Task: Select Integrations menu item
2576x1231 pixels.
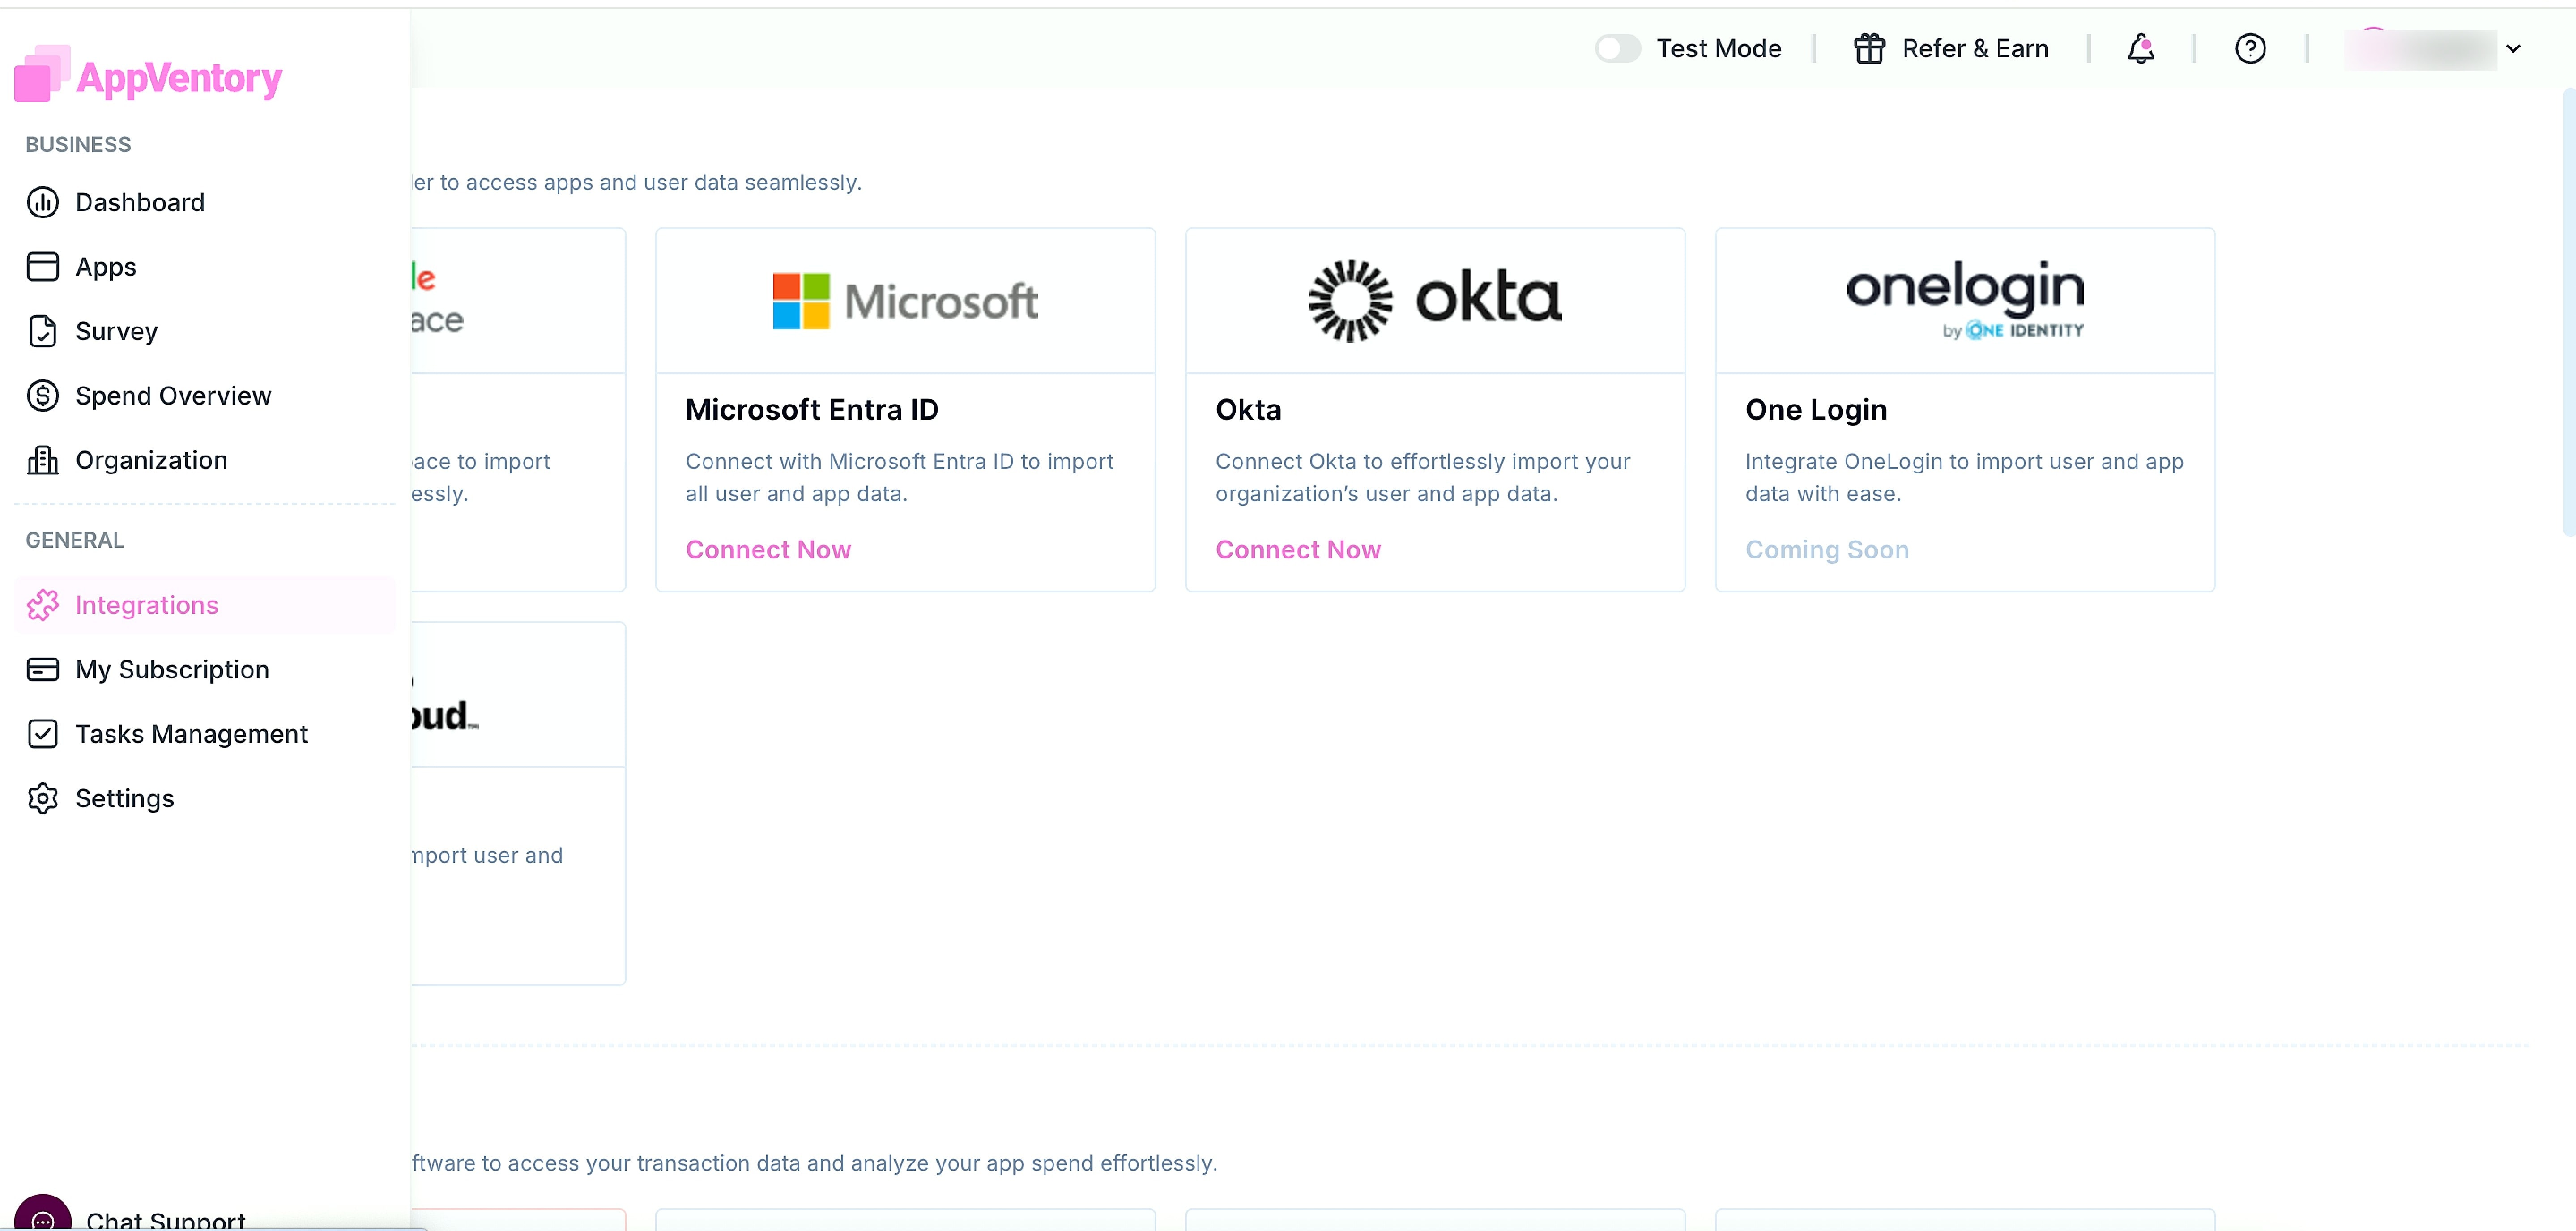Action: tap(205, 605)
